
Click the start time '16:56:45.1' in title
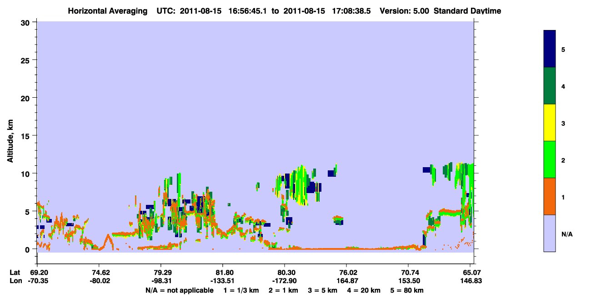coord(247,10)
